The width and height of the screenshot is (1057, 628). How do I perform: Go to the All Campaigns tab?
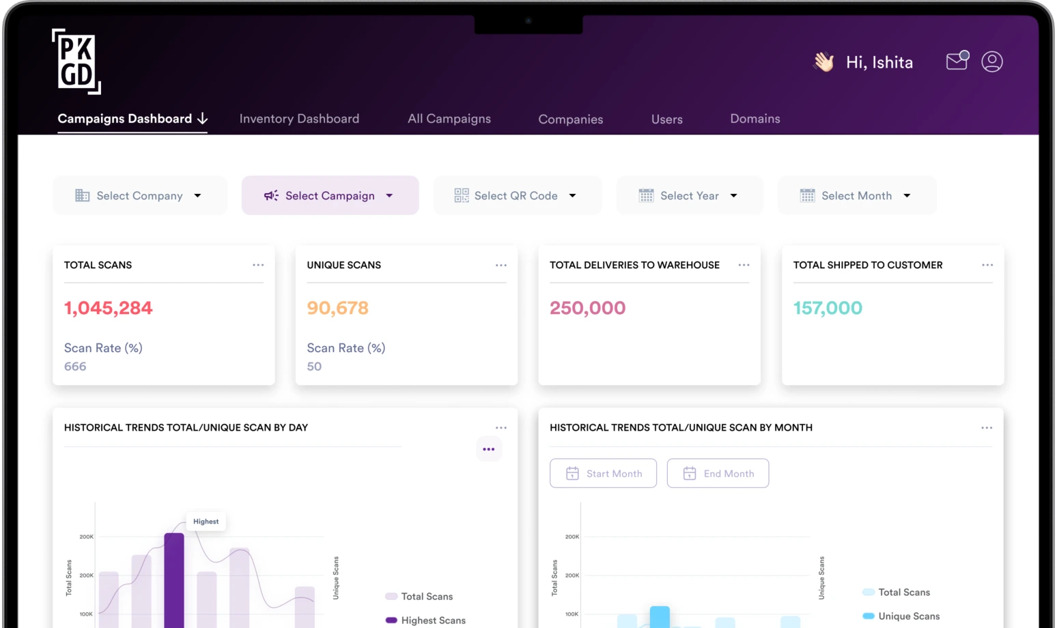[x=449, y=119]
